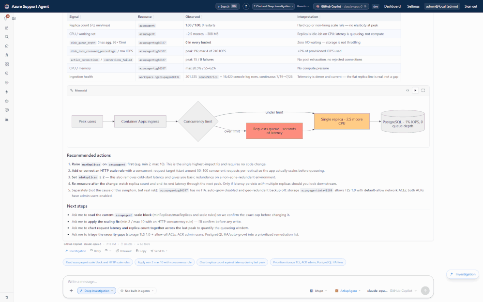Open the Send to dropdown
This screenshot has height=302, width=483.
coord(159,251)
